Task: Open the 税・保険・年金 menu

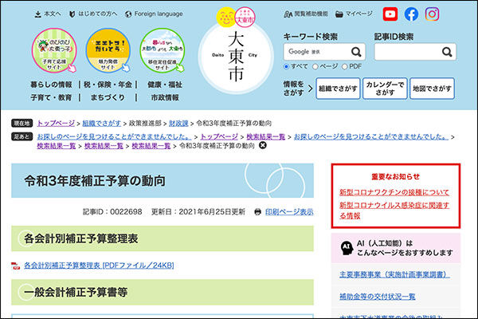Action: pyautogui.click(x=108, y=85)
